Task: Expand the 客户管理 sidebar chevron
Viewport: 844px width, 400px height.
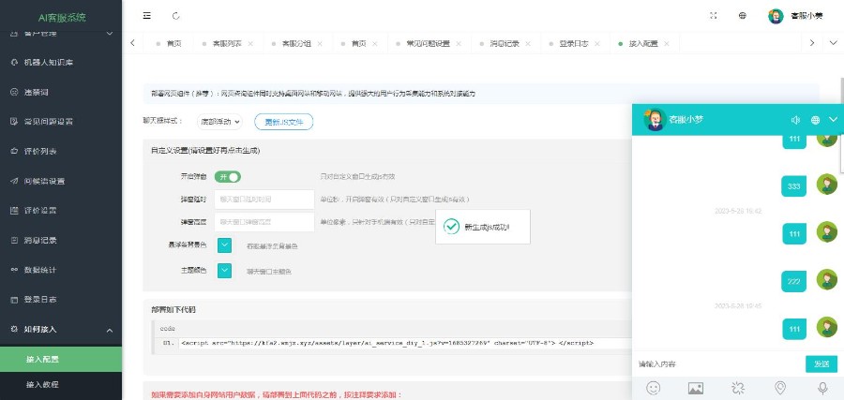Action: click(110, 34)
